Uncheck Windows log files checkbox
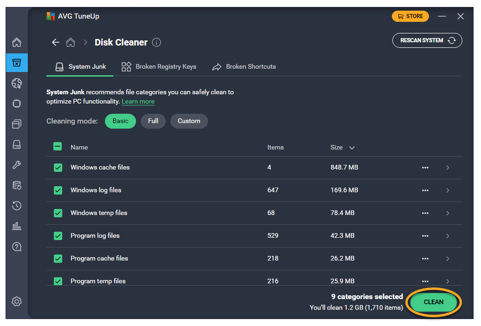 click(58, 190)
